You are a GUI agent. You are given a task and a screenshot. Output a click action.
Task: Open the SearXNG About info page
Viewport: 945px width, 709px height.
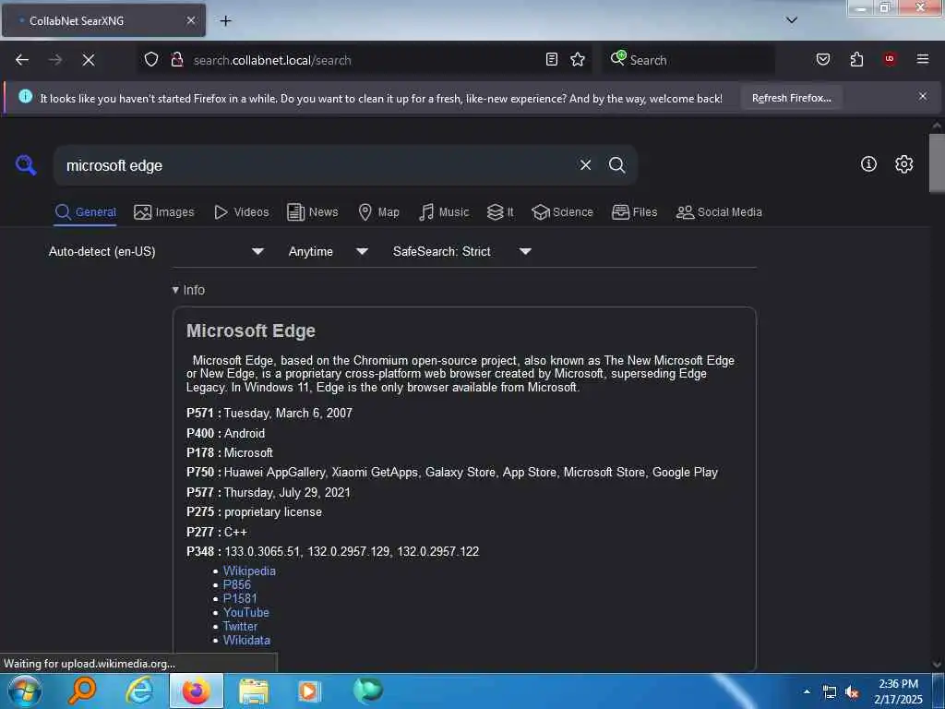[868, 164]
